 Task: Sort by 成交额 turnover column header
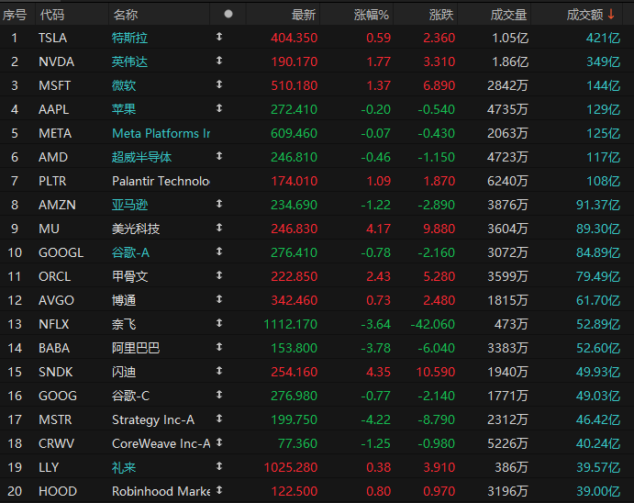click(x=584, y=15)
